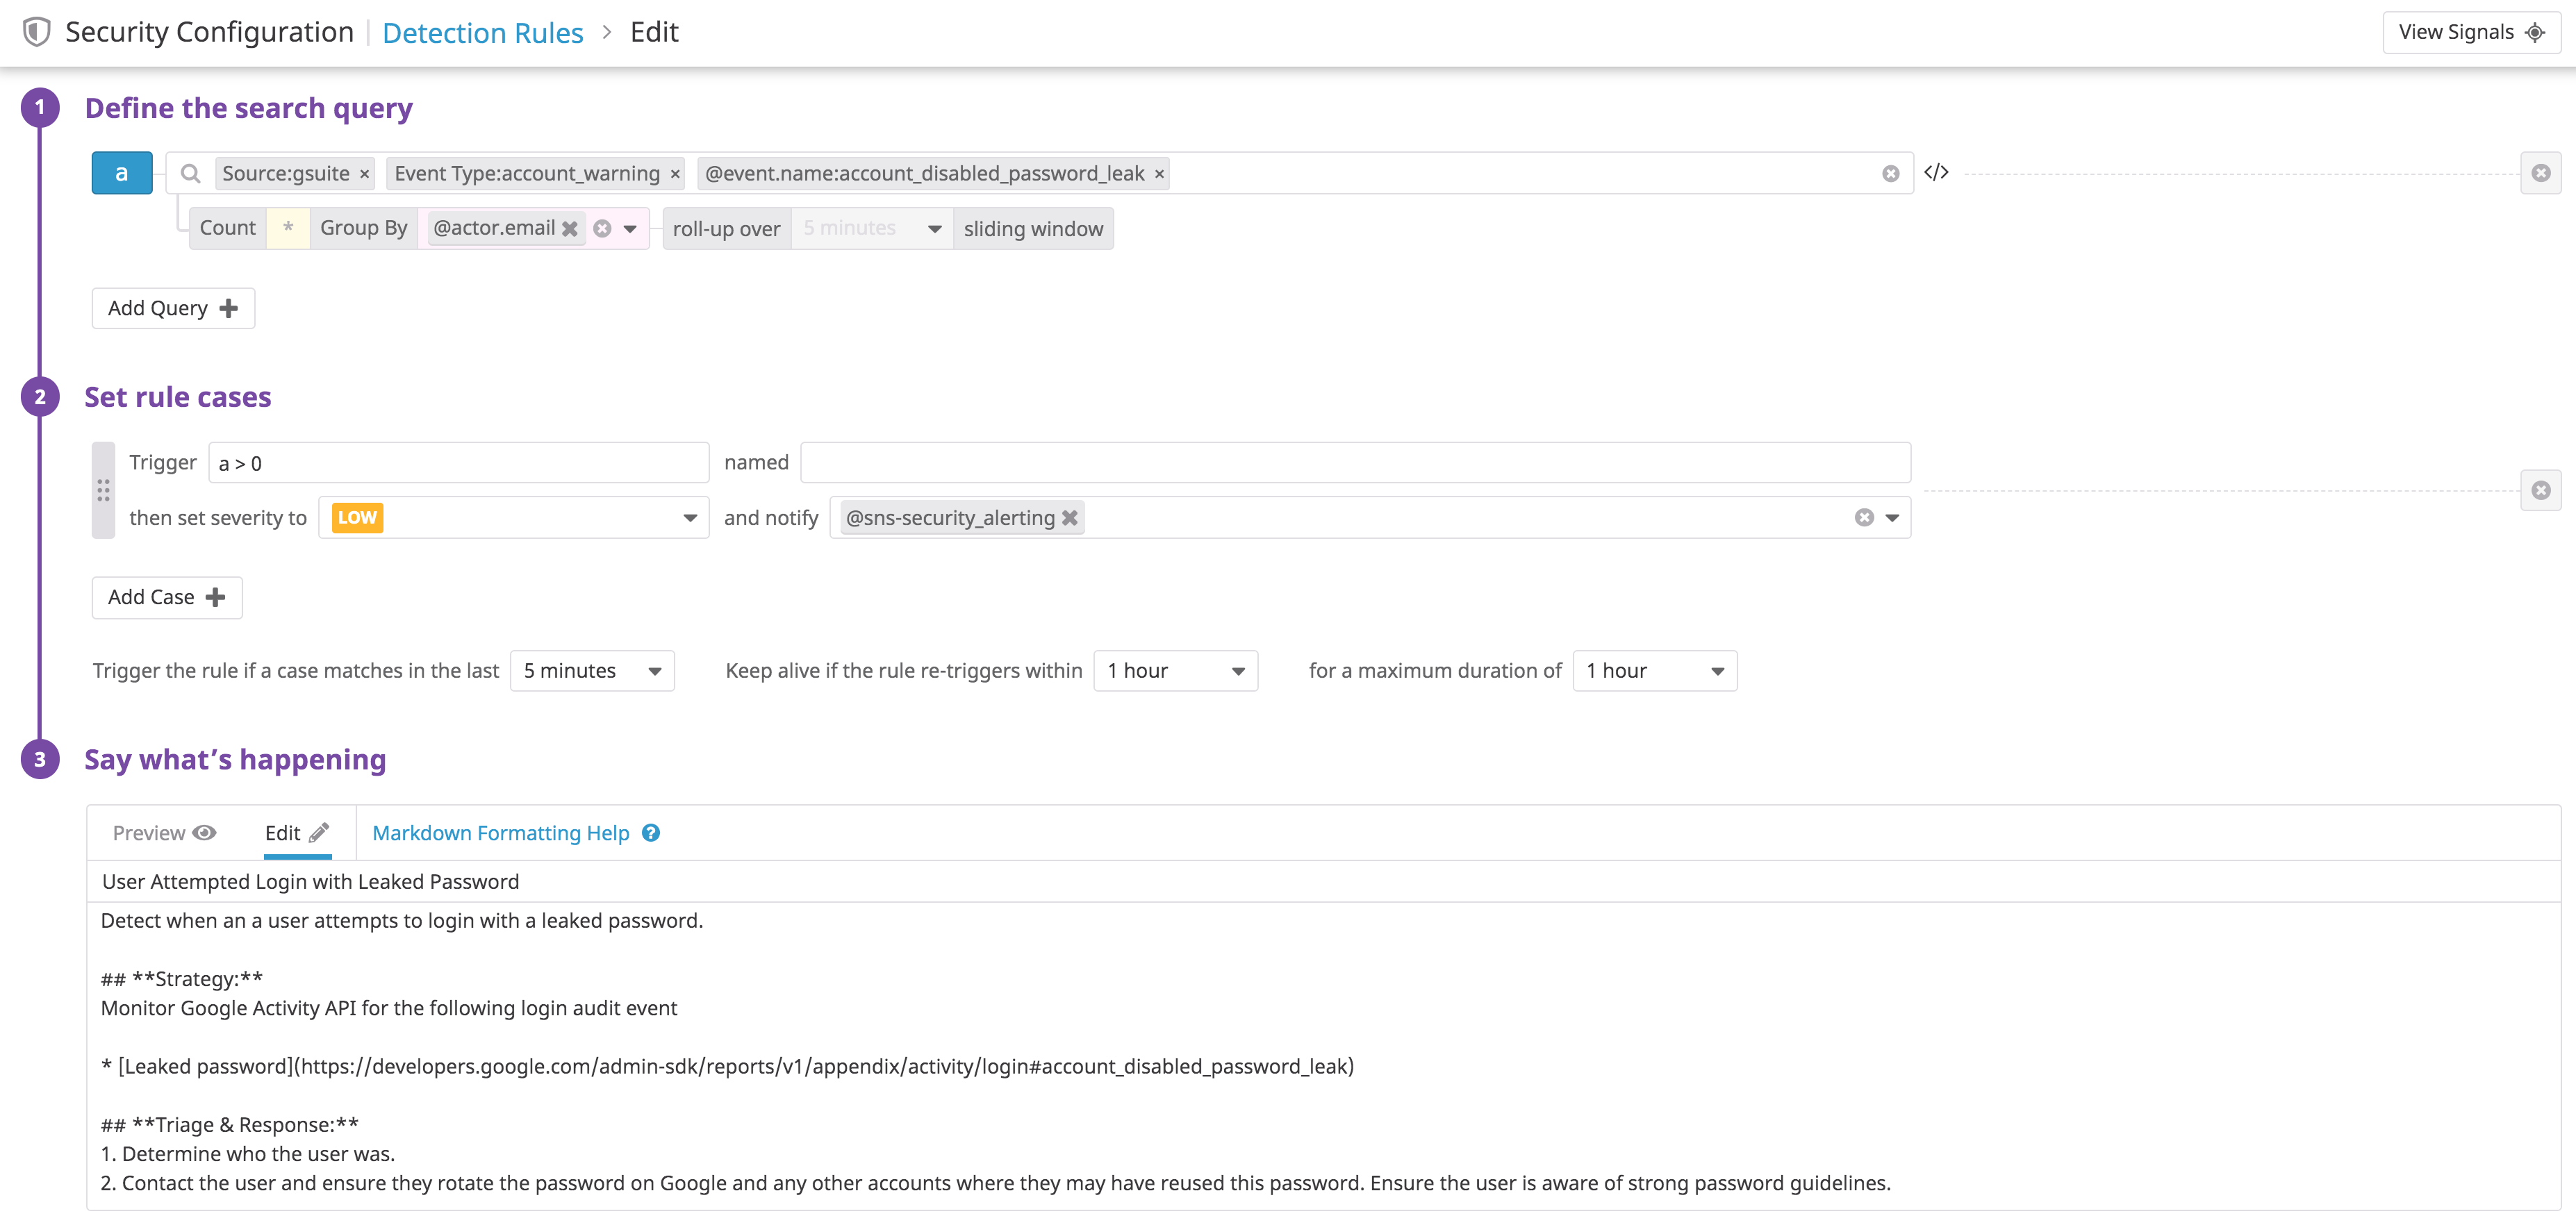Open the 'for a maximum duration of' 1 hour dropdown
Image resolution: width=2576 pixels, height=1225 pixels.
(x=1654, y=671)
